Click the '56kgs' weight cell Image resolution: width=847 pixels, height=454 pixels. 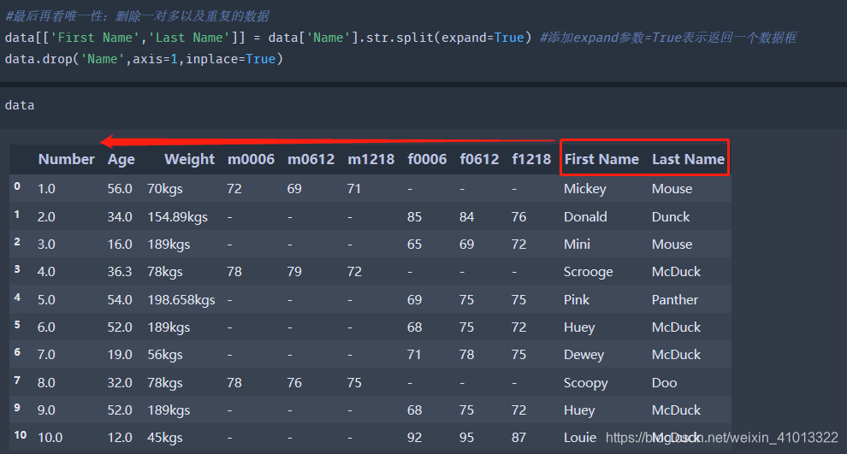coord(165,355)
